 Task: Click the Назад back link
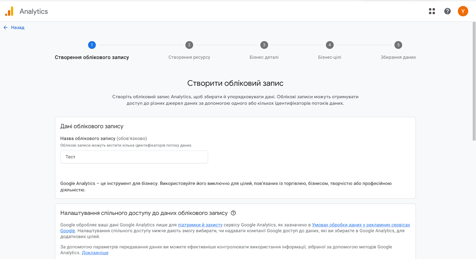click(18, 27)
